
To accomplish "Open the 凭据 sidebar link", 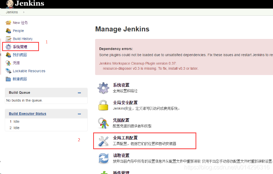I will click(16, 63).
